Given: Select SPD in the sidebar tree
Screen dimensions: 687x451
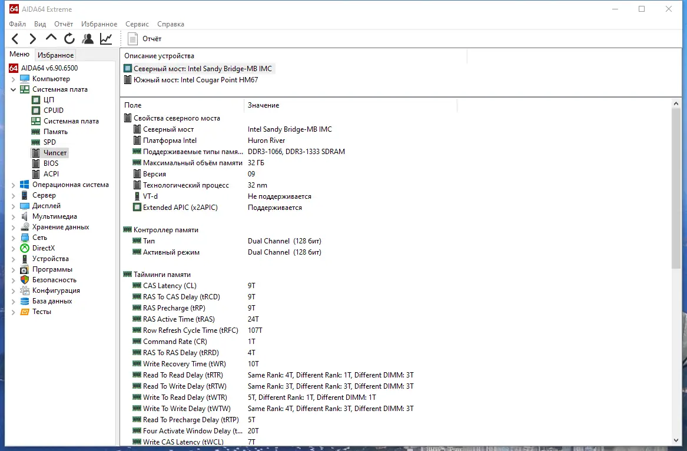Looking at the screenshot, I should (49, 142).
